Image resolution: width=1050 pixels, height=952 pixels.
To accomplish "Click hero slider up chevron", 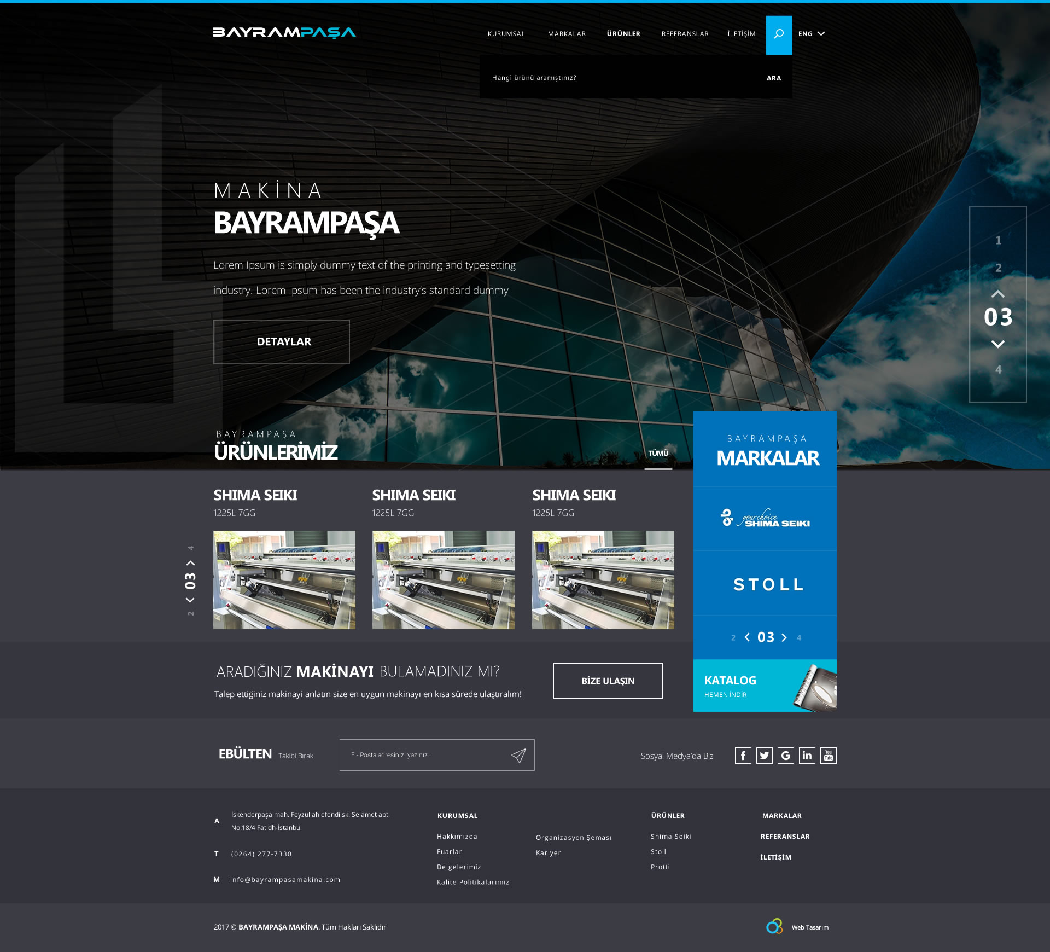I will [998, 294].
